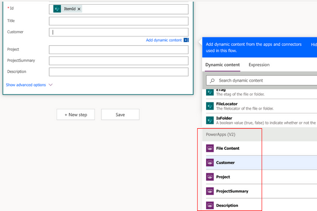
Task: Click the Search dynamic content box
Action: coord(262,81)
